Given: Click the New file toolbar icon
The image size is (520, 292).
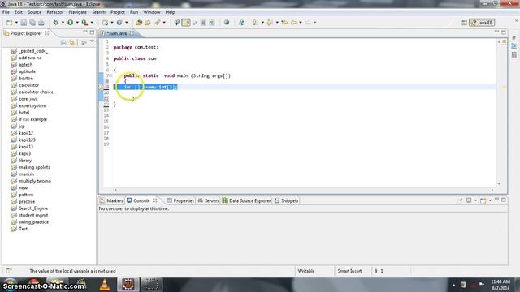Looking at the screenshot, I should [x=9, y=23].
